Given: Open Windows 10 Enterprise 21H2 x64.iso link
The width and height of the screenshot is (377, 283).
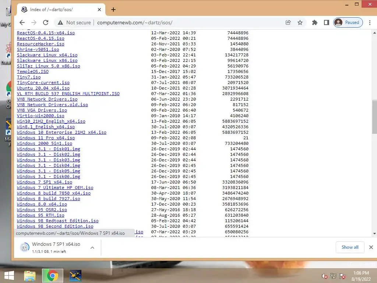Looking at the screenshot, I should pos(61,132).
